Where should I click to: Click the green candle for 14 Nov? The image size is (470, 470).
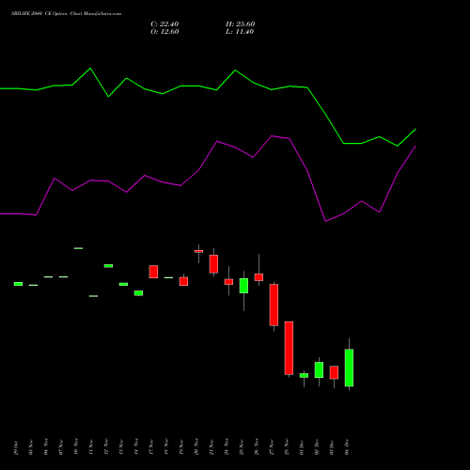click(x=138, y=293)
